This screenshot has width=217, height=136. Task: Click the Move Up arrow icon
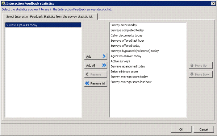tap(192, 65)
